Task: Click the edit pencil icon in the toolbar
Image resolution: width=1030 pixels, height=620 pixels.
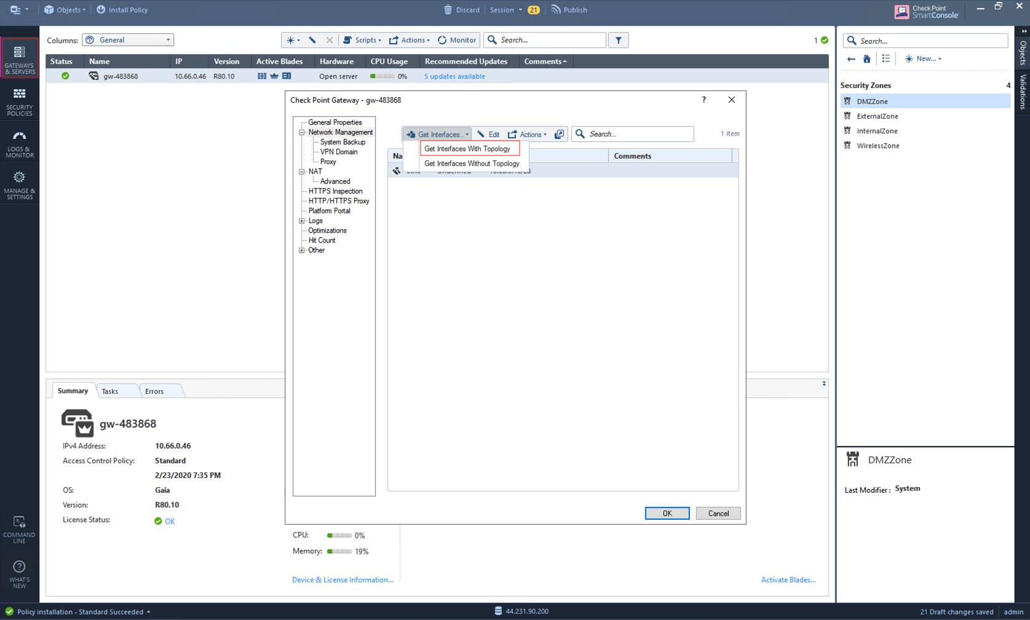Action: click(x=312, y=40)
